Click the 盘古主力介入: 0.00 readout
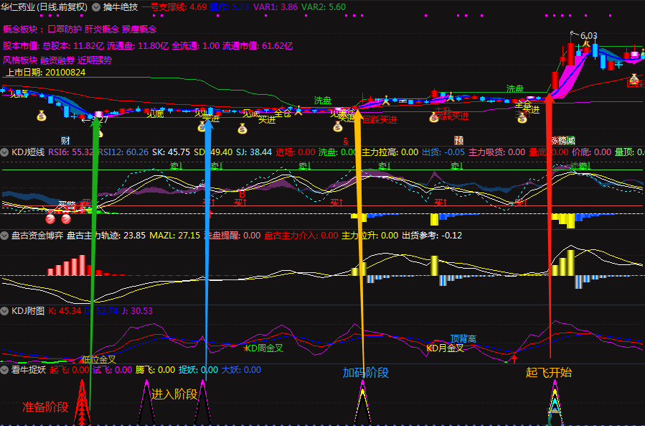This screenshot has height=426, width=645. (x=301, y=236)
